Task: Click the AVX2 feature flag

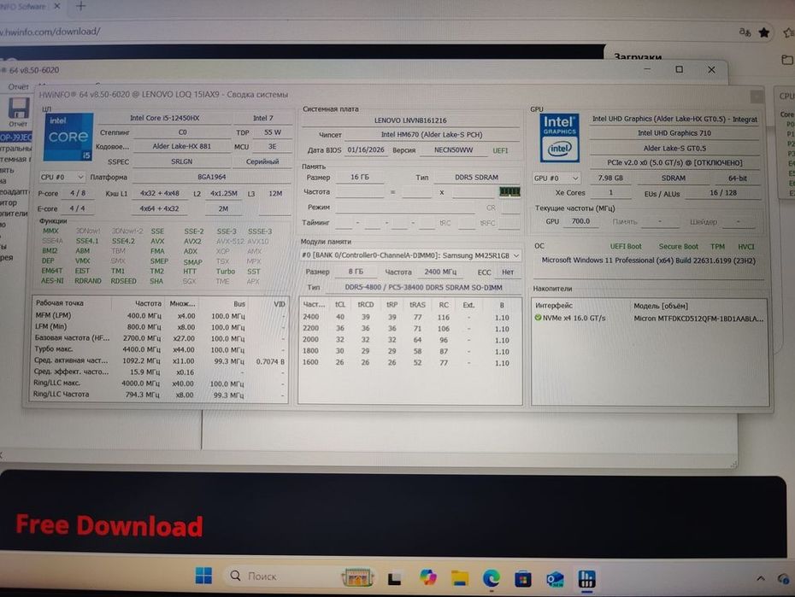Action: point(192,242)
